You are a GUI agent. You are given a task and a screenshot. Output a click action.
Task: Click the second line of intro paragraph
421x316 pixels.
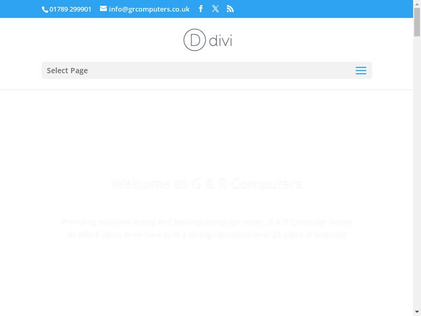(206, 235)
